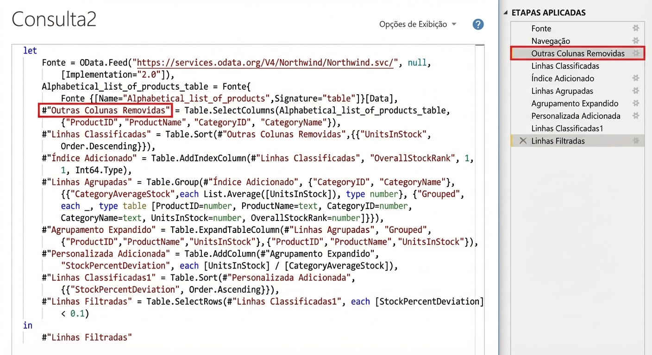The width and height of the screenshot is (652, 355).
Task: Collapse the ETAPAS APLICADAS section
Action: [506, 13]
